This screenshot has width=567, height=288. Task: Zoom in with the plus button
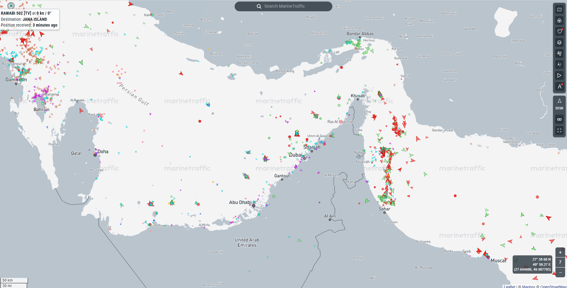click(x=560, y=252)
